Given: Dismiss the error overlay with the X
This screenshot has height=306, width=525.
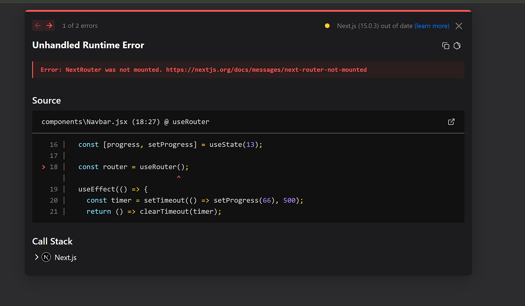Looking at the screenshot, I should [x=459, y=26].
